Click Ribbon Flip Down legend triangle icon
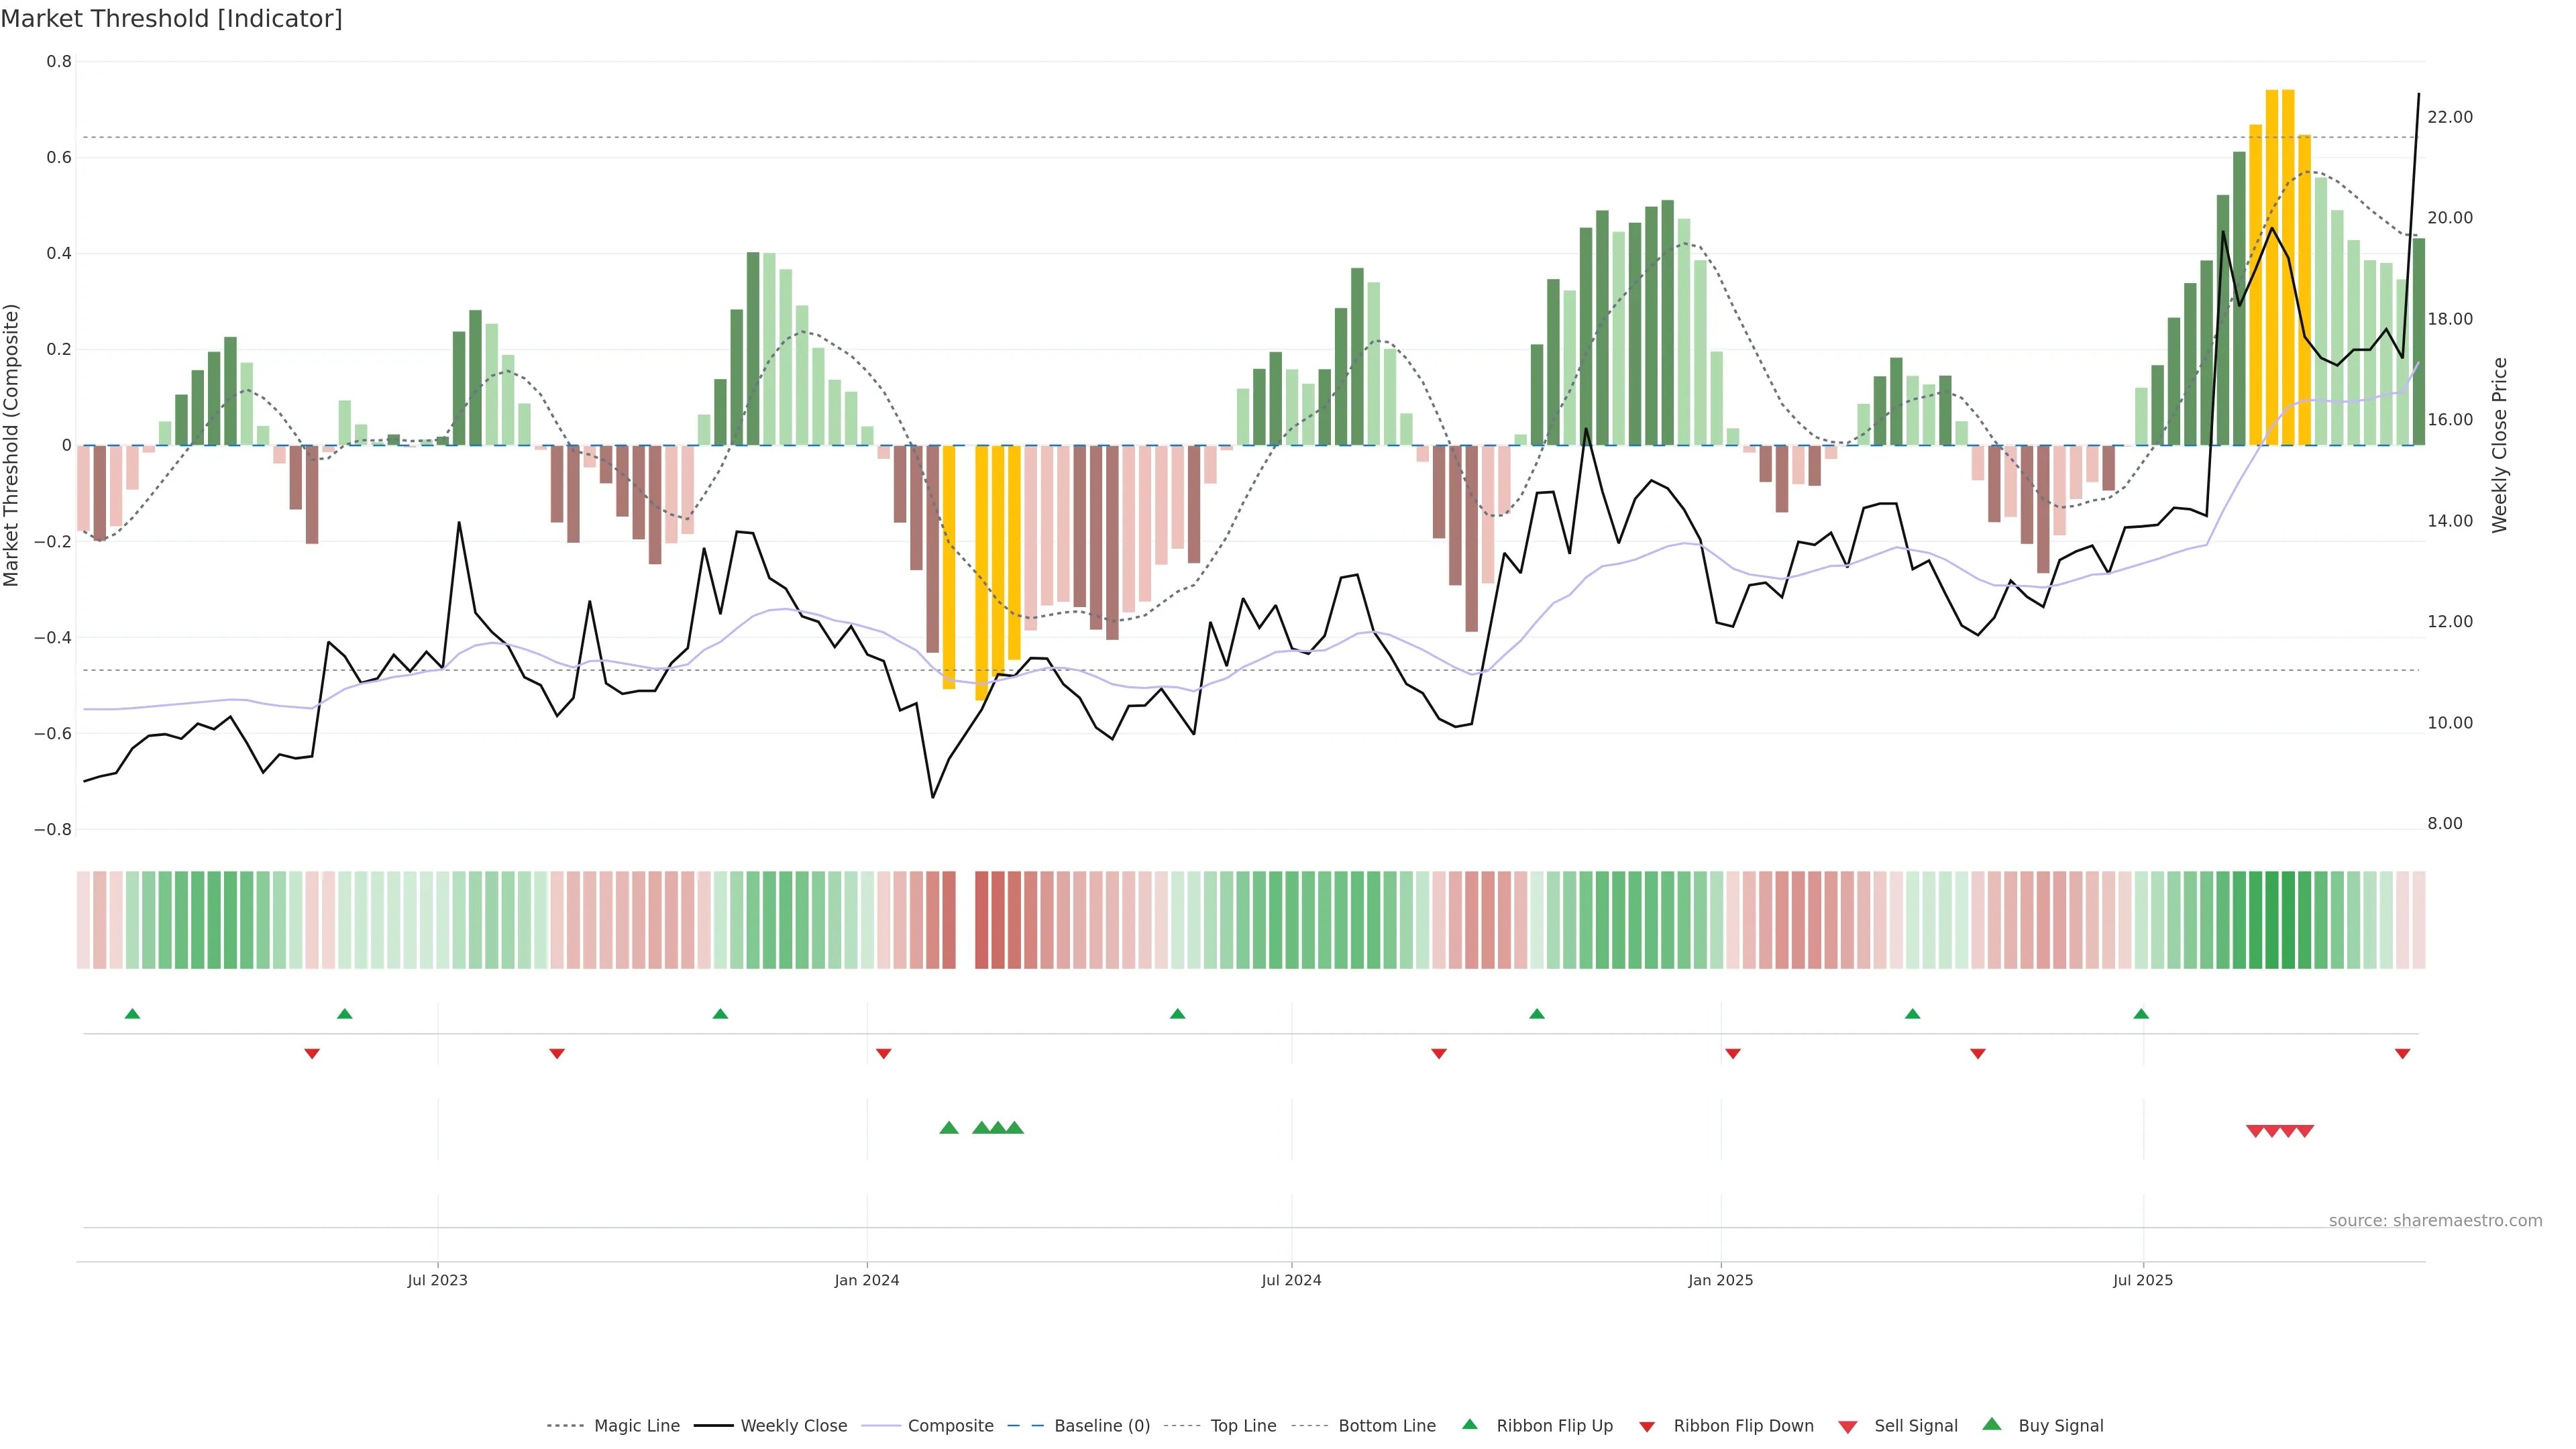This screenshot has width=2576, height=1449. click(1647, 1426)
